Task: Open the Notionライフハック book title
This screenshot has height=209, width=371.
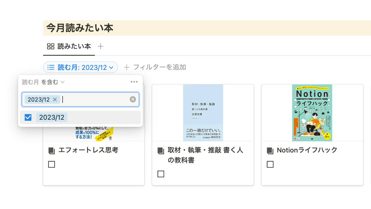Action: point(307,150)
